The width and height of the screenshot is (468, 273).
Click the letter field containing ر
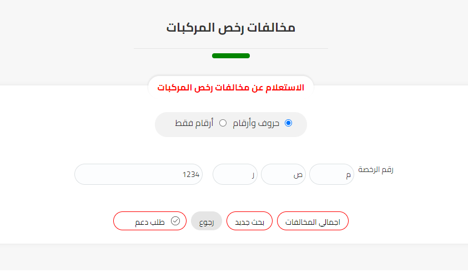(235, 174)
